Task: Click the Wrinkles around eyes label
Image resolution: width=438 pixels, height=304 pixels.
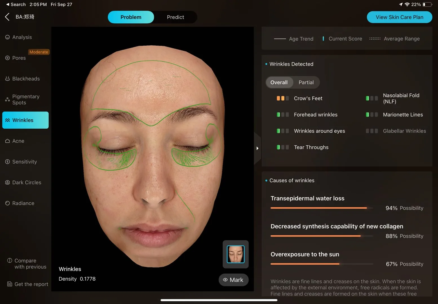Action: coord(319,131)
